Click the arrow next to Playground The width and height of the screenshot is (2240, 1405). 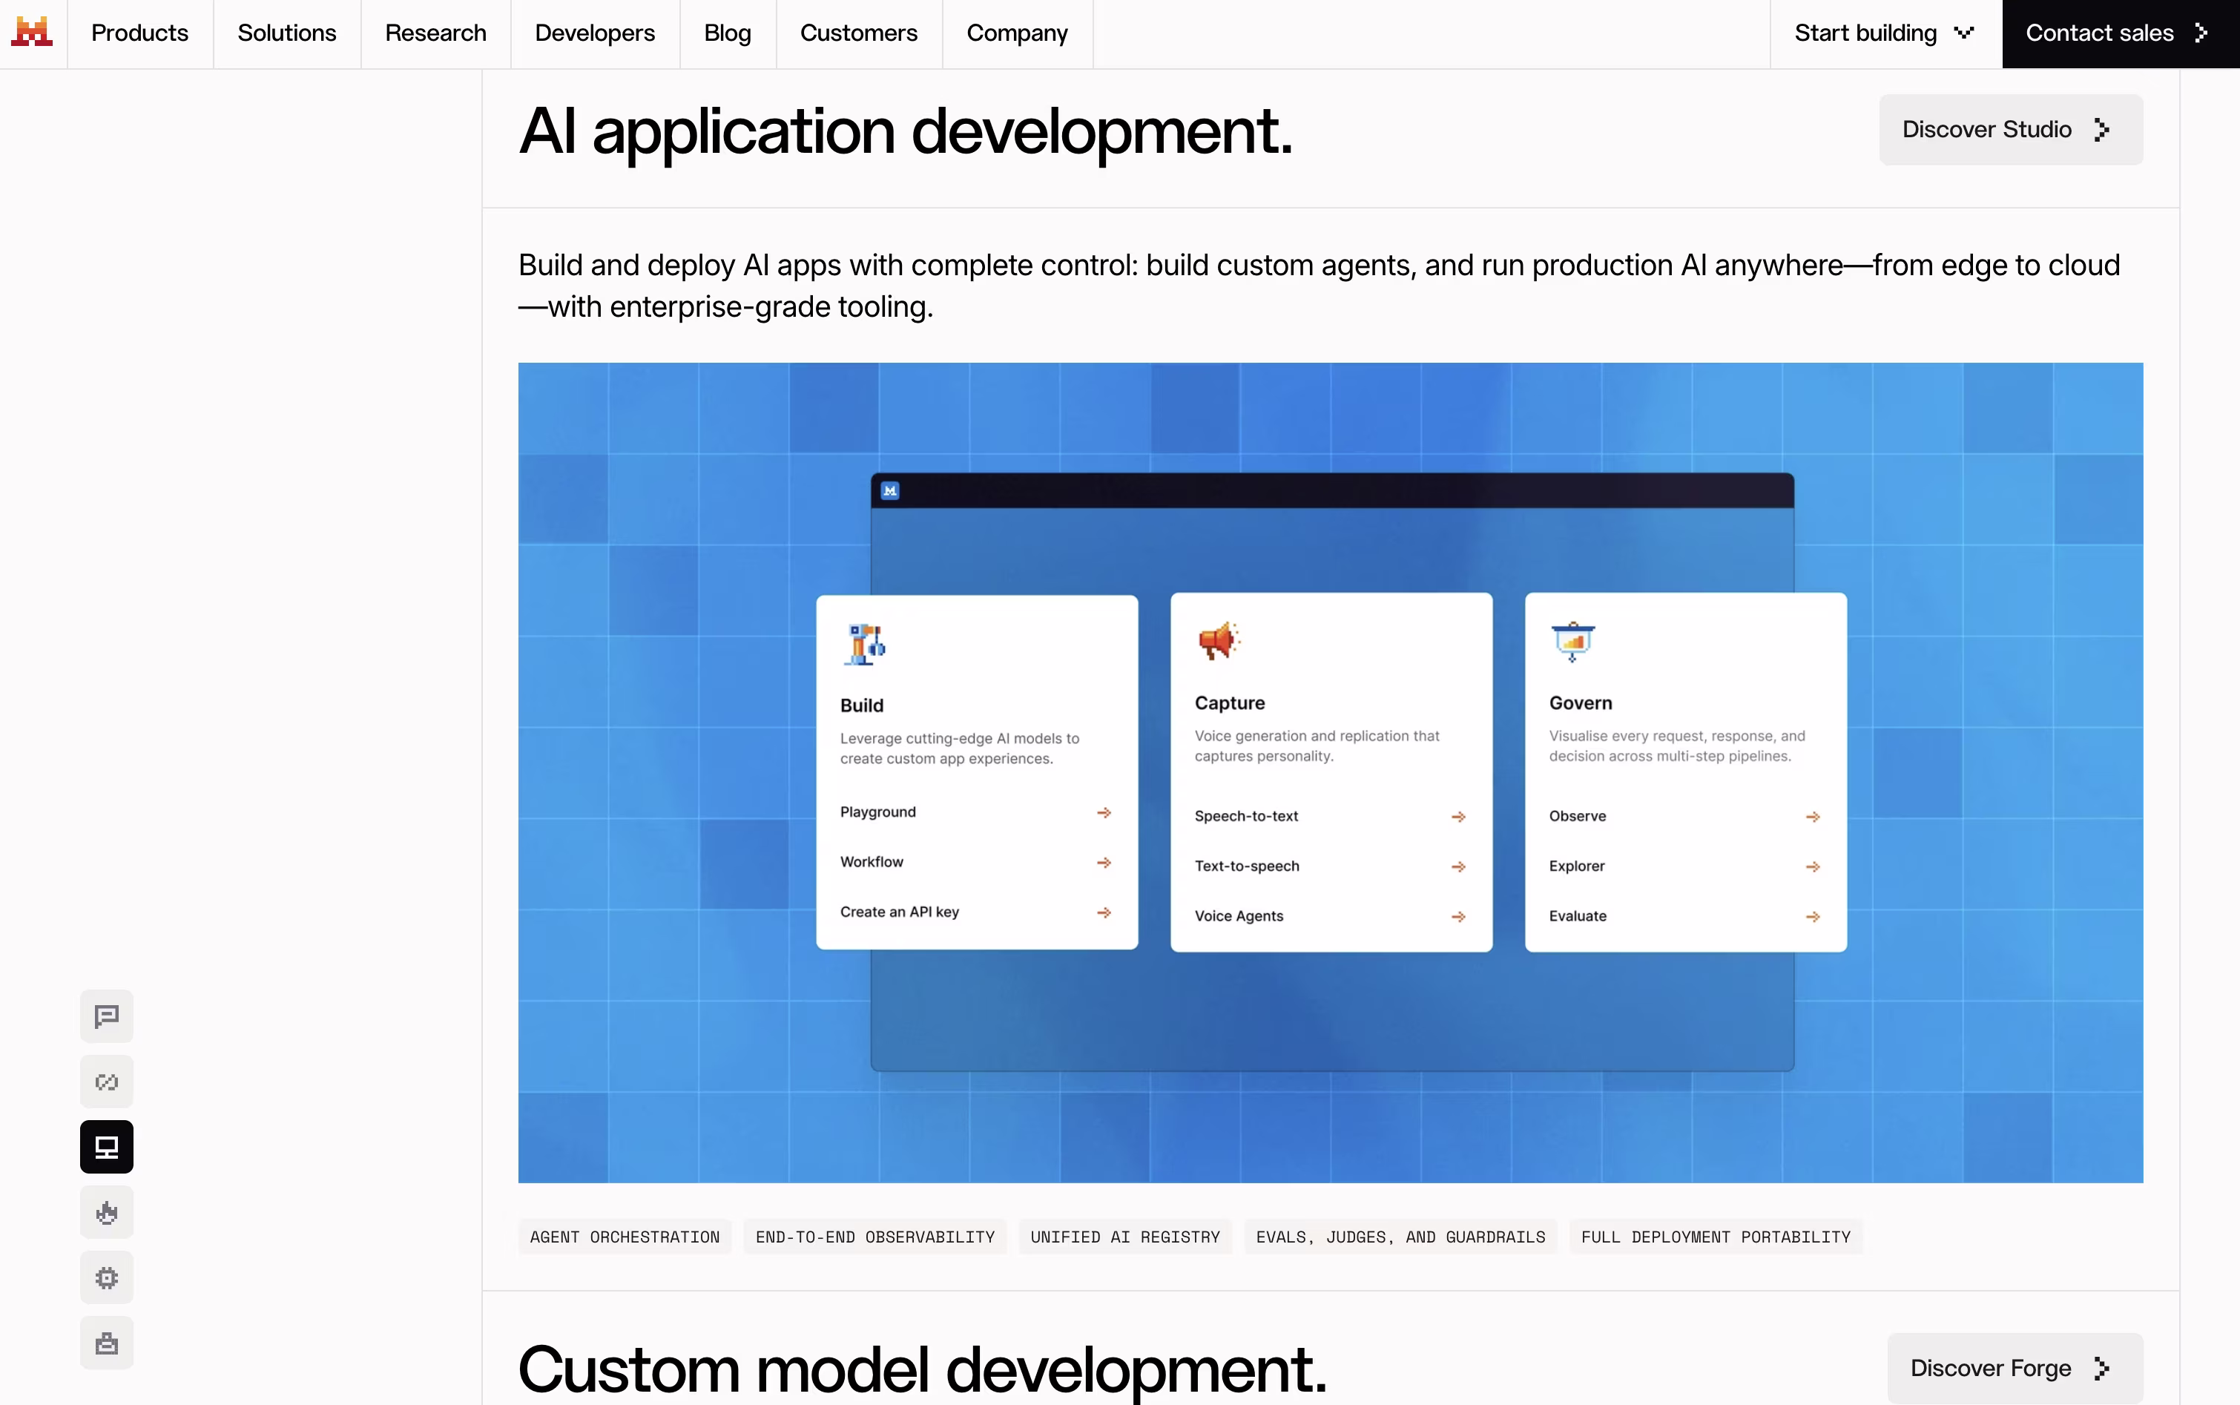[1104, 813]
